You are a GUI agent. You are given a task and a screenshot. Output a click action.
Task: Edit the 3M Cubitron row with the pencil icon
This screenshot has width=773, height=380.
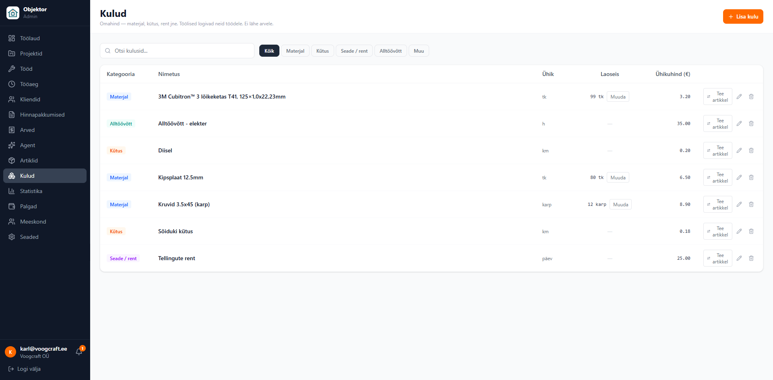pyautogui.click(x=739, y=97)
